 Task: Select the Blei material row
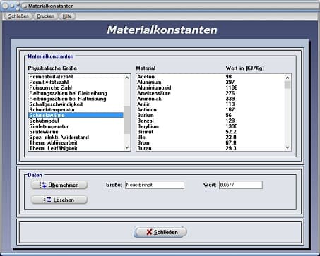point(211,138)
